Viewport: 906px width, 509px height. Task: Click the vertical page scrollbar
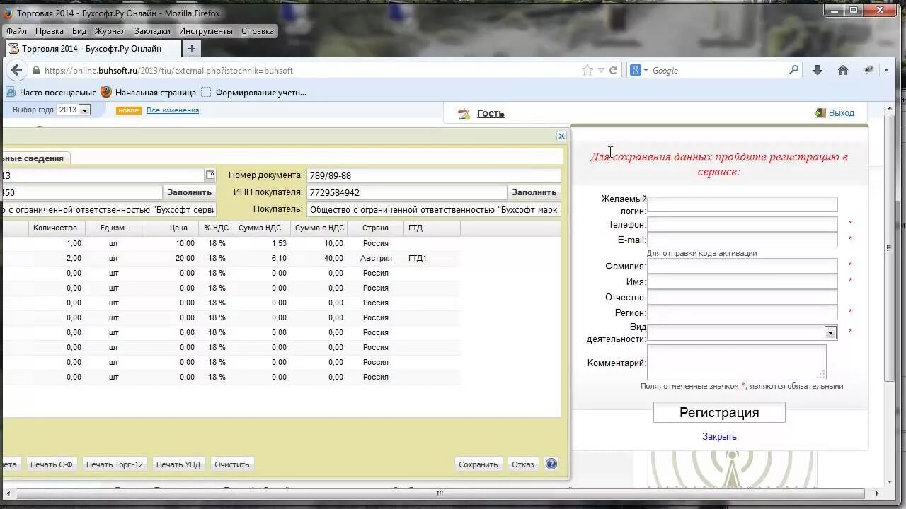point(889,247)
